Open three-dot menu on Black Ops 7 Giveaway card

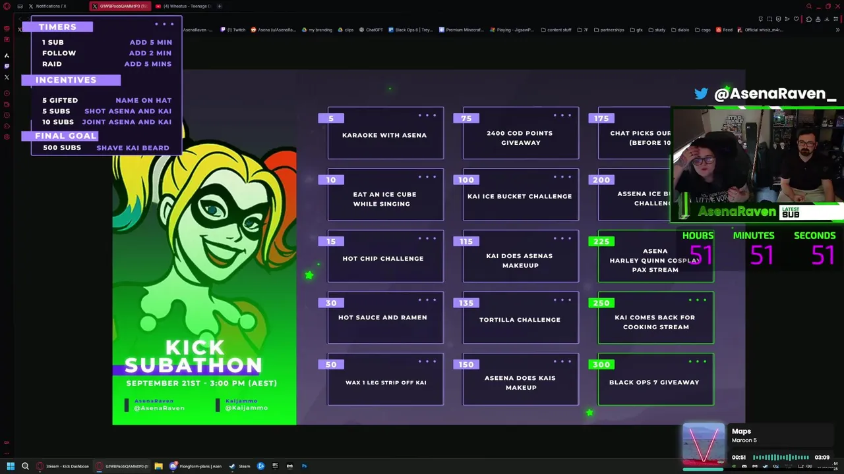[698, 361]
